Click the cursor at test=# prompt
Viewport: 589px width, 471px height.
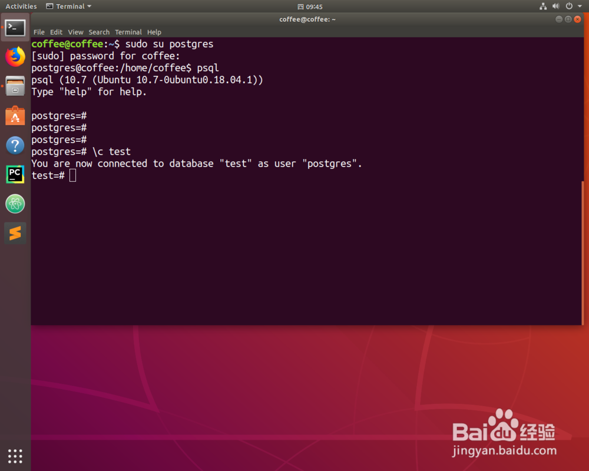(x=73, y=175)
